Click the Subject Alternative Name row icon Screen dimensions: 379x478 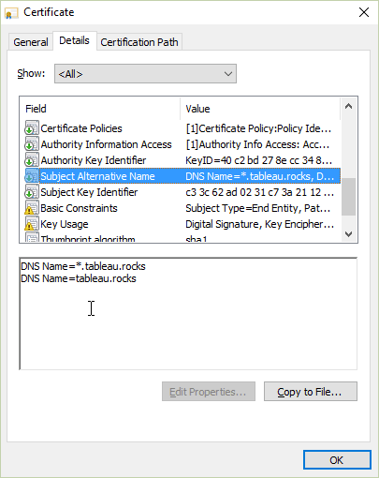click(x=32, y=176)
